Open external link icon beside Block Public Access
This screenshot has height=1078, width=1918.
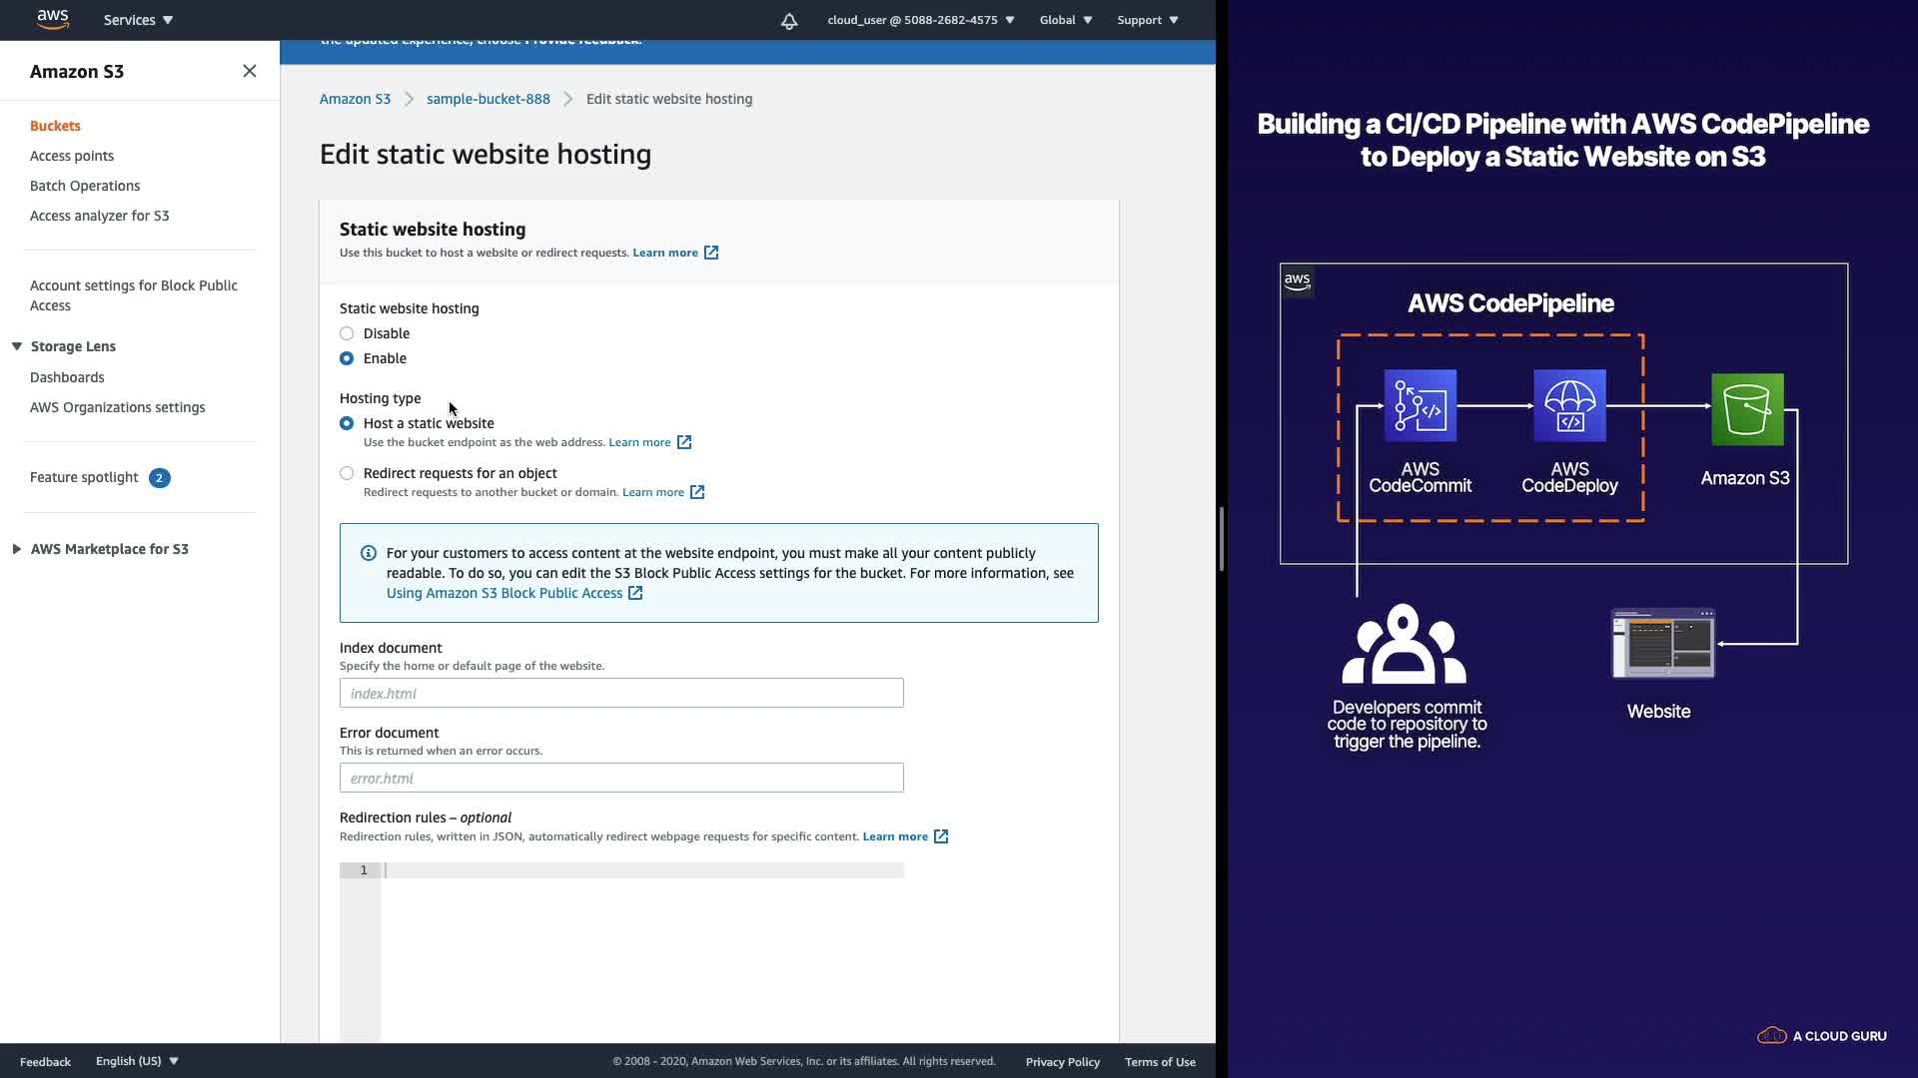tap(635, 593)
